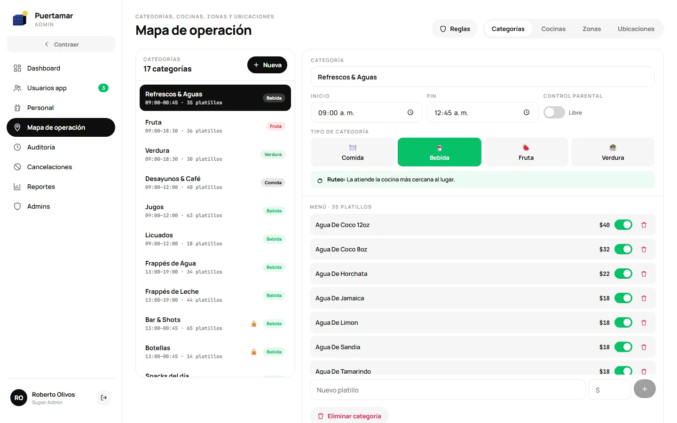Viewport: 677px width, 423px height.
Task: Click the Puertamar logo icon
Action: tap(20, 19)
